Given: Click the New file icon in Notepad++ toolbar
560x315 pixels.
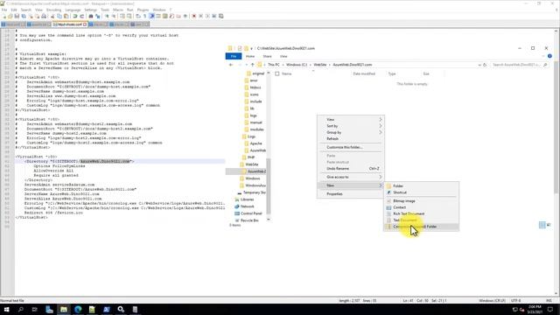Looking at the screenshot, I should tap(3, 16).
